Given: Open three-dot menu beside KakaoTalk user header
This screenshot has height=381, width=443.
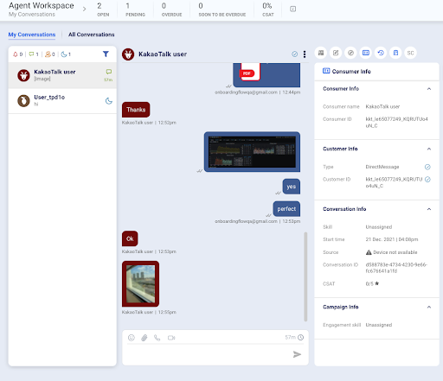Looking at the screenshot, I should (x=305, y=54).
